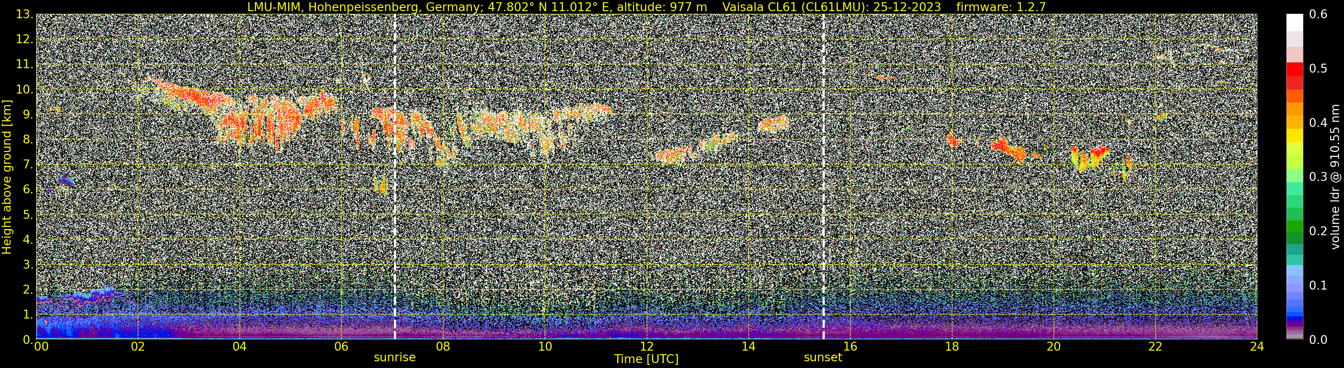Viewport: 1344px width, 368px height.
Task: Click x-axis tick label 02
Action: 138,347
